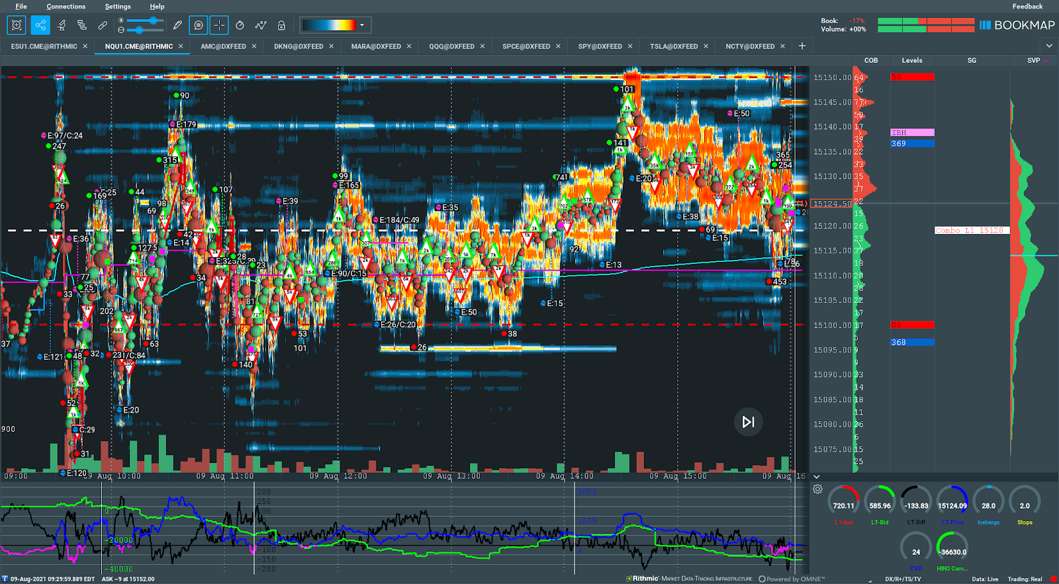The image size is (1059, 584).
Task: Close the NQU1.CME@RITHMIC tab
Action: click(x=181, y=46)
